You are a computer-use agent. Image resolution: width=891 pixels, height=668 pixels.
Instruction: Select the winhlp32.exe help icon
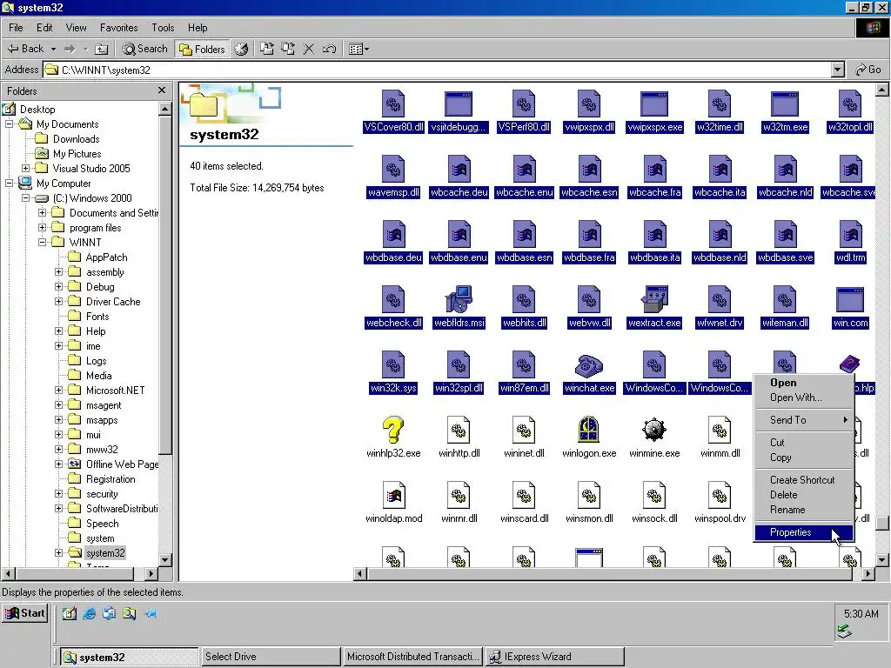(392, 430)
